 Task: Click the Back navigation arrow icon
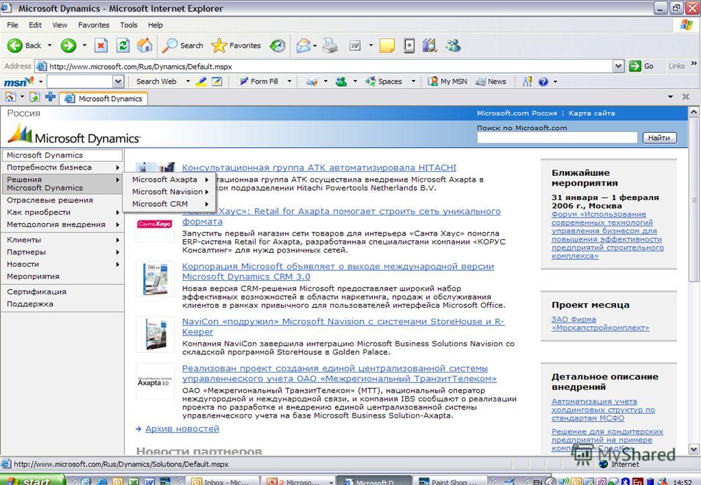[15, 45]
